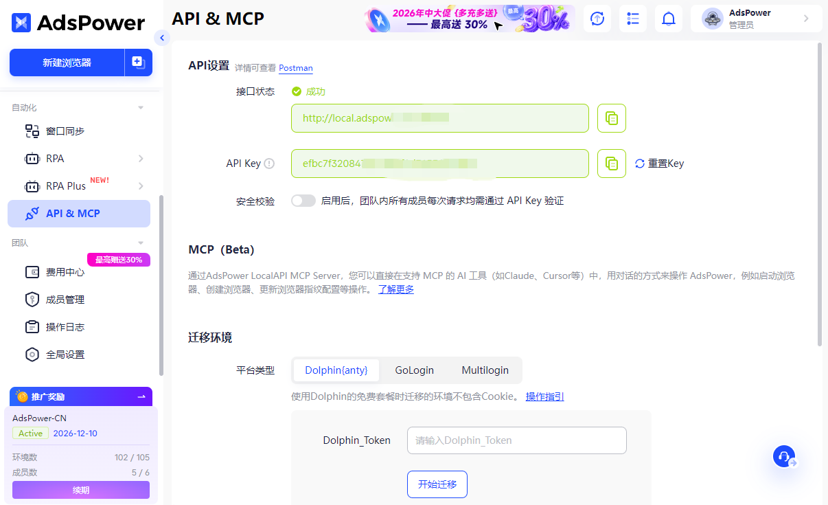Click the 续期 renew button

[x=81, y=490]
